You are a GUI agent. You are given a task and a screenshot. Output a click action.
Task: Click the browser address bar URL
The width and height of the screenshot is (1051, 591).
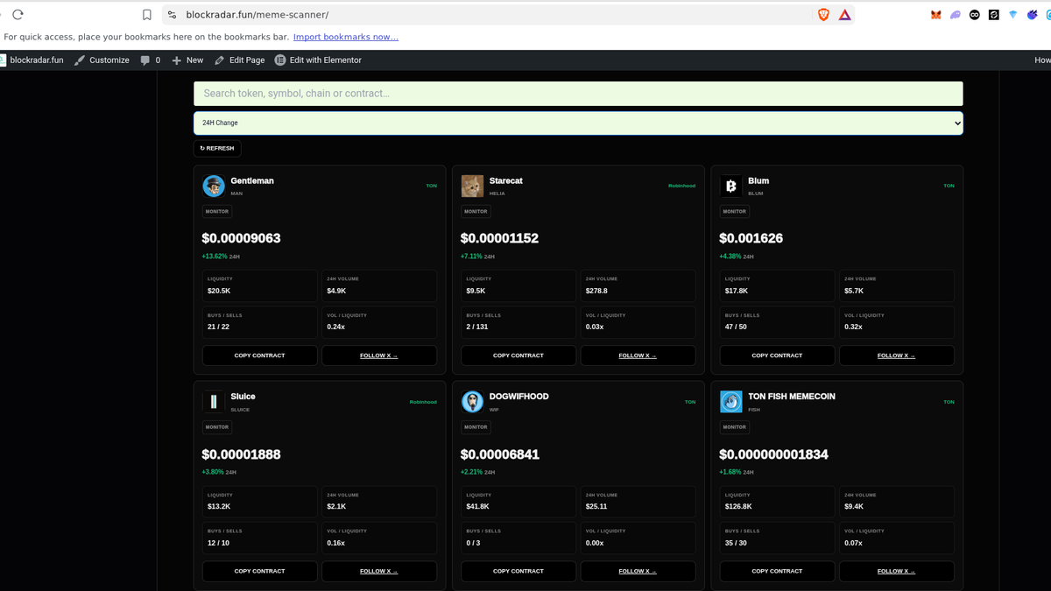pos(257,15)
